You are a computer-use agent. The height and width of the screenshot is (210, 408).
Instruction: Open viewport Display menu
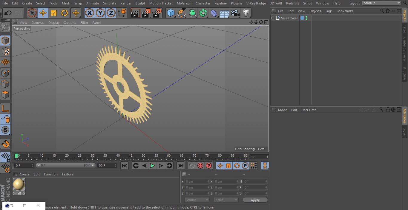pyautogui.click(x=54, y=23)
